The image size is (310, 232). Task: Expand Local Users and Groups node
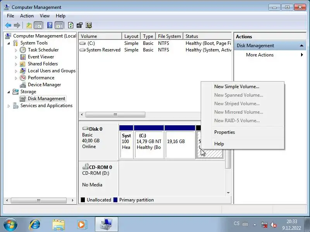click(x=16, y=71)
